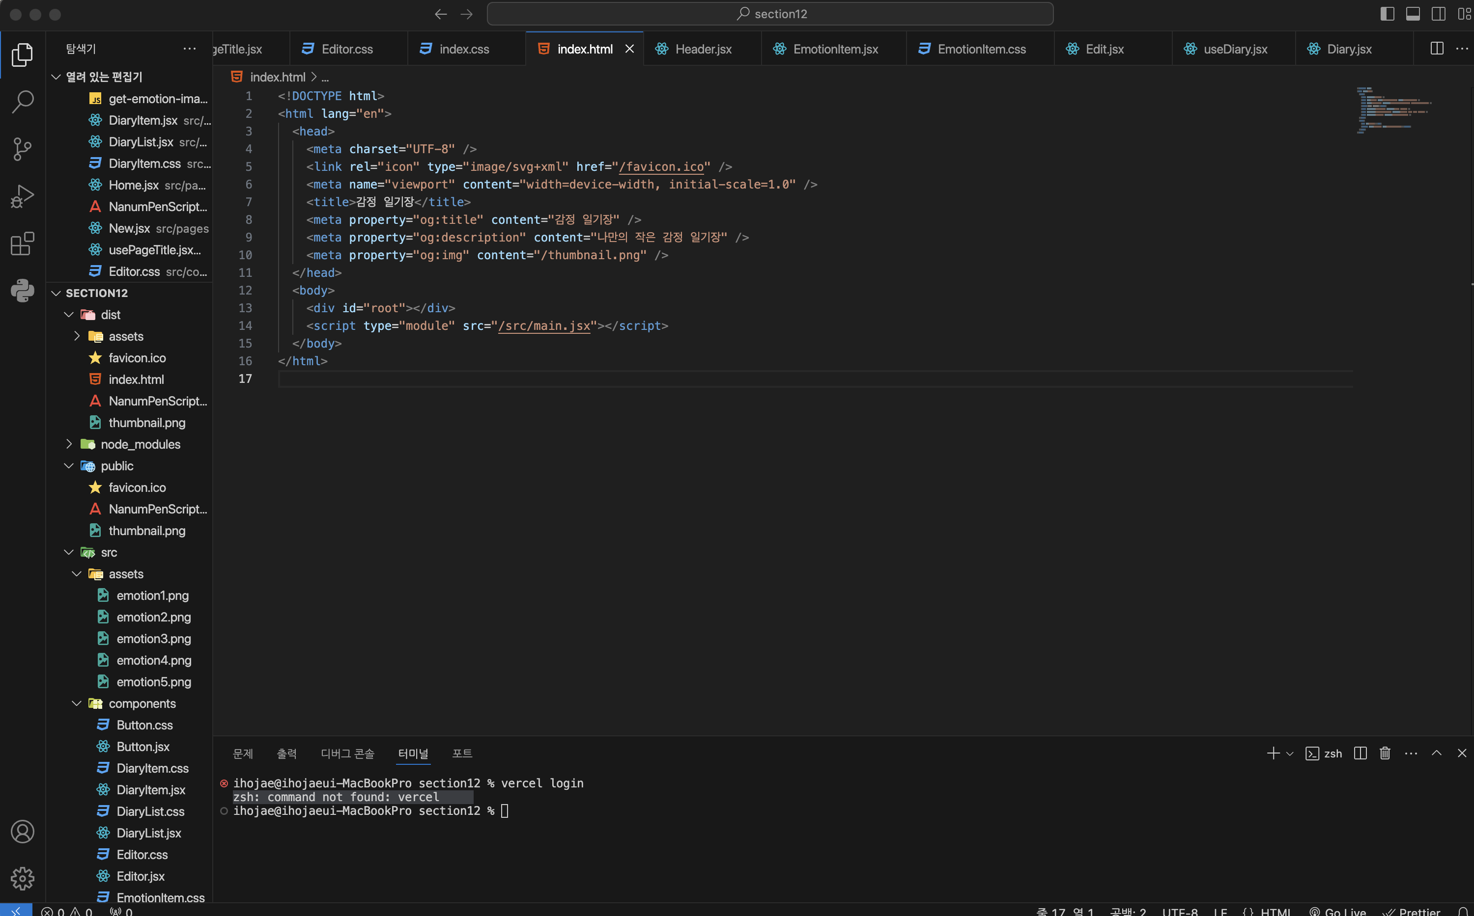Open more editor actions menu

[1462, 49]
